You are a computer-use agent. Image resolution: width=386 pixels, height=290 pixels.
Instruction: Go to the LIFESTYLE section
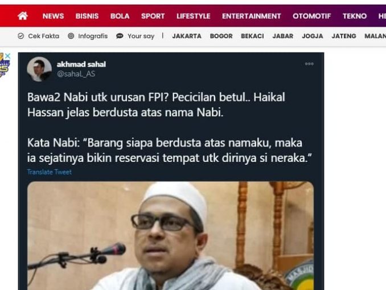[x=193, y=16]
